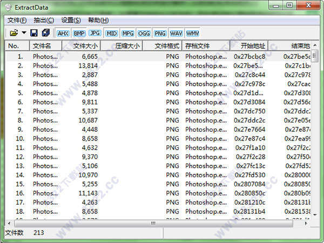The width and height of the screenshot is (324, 243).
Task: Click the horizontal scrollbar right arrow
Action: 306,224
